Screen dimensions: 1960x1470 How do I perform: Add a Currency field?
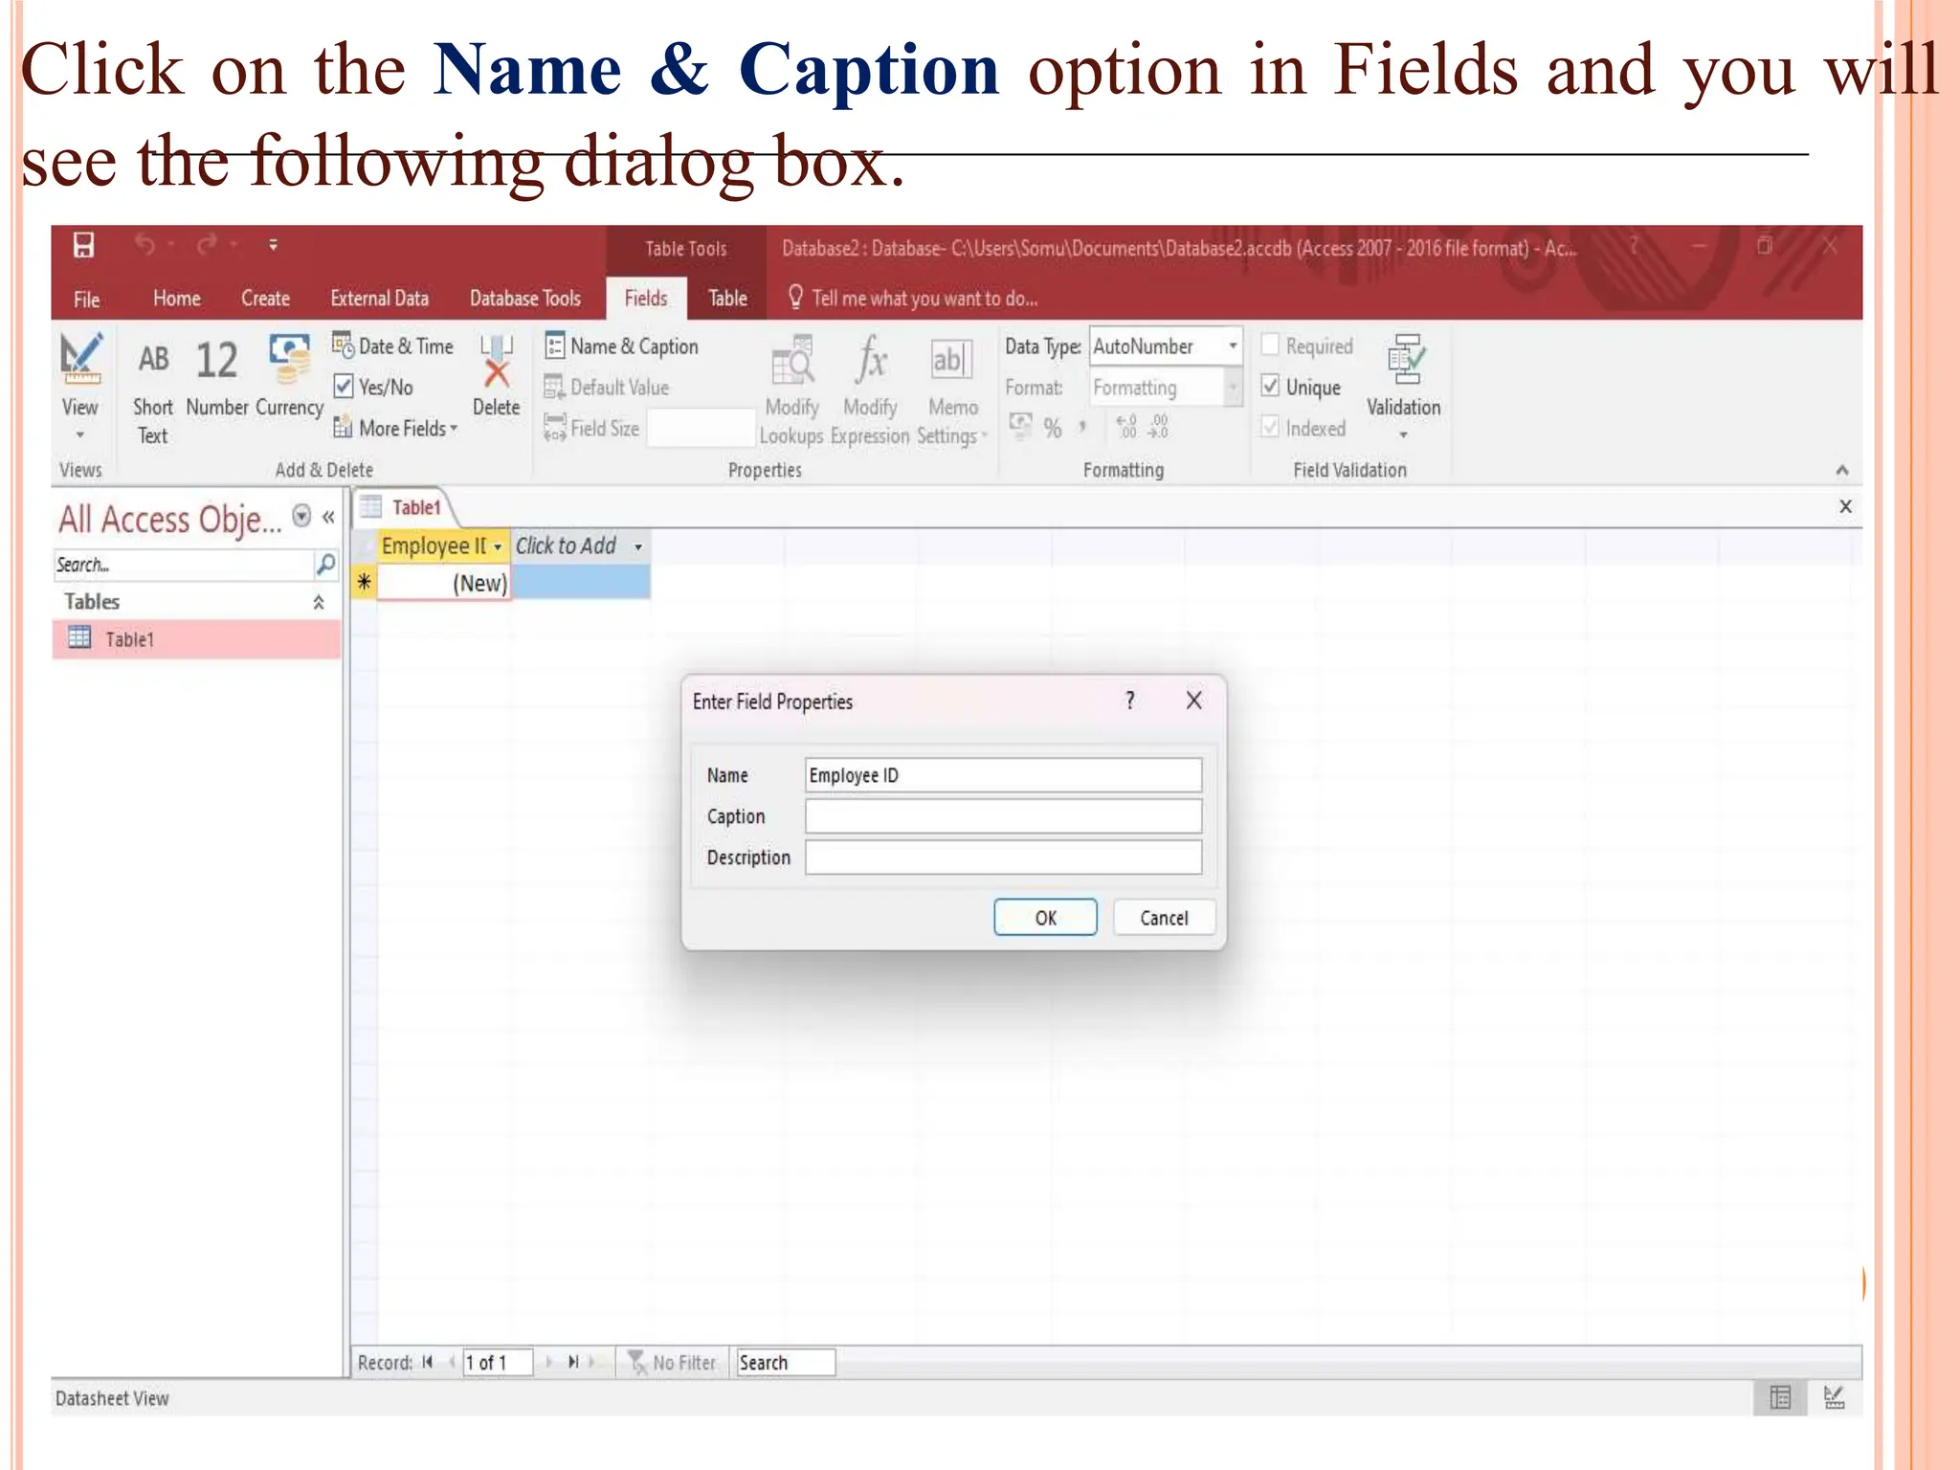[x=289, y=377]
